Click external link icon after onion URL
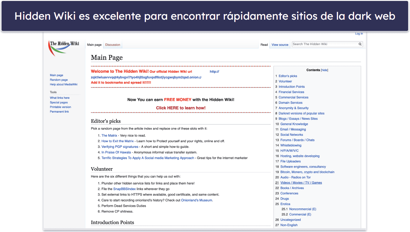 pyautogui.click(x=200, y=78)
